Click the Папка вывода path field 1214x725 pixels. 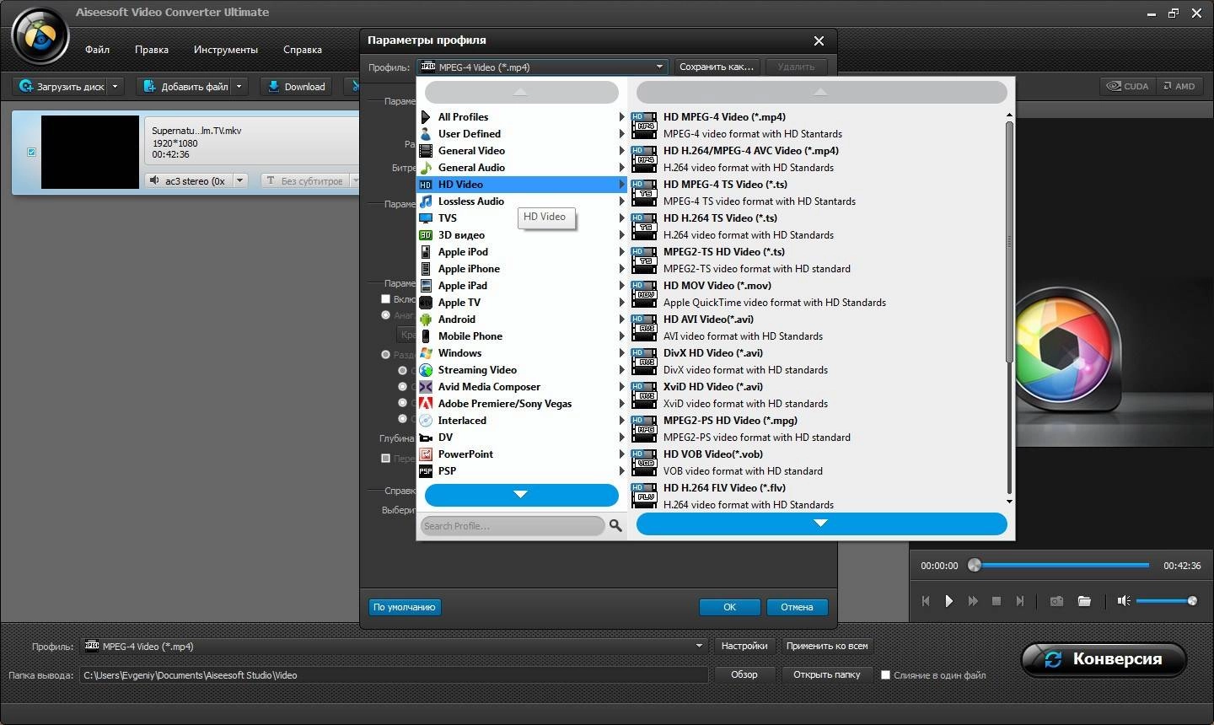394,675
